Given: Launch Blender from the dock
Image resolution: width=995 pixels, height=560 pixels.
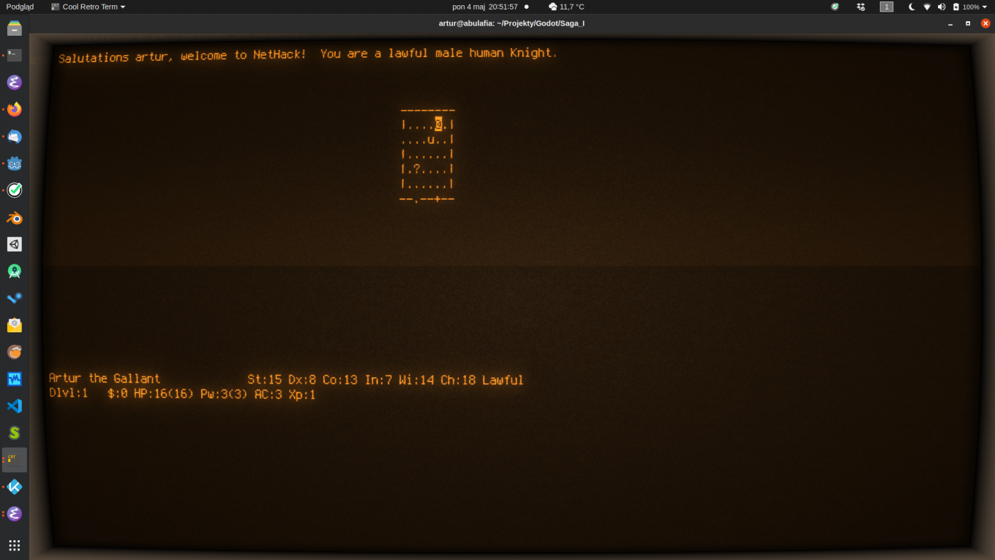Looking at the screenshot, I should point(15,217).
